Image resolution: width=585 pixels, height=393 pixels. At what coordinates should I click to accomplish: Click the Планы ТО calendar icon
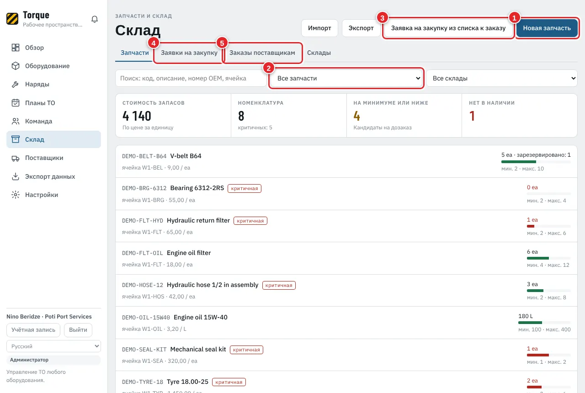click(16, 103)
